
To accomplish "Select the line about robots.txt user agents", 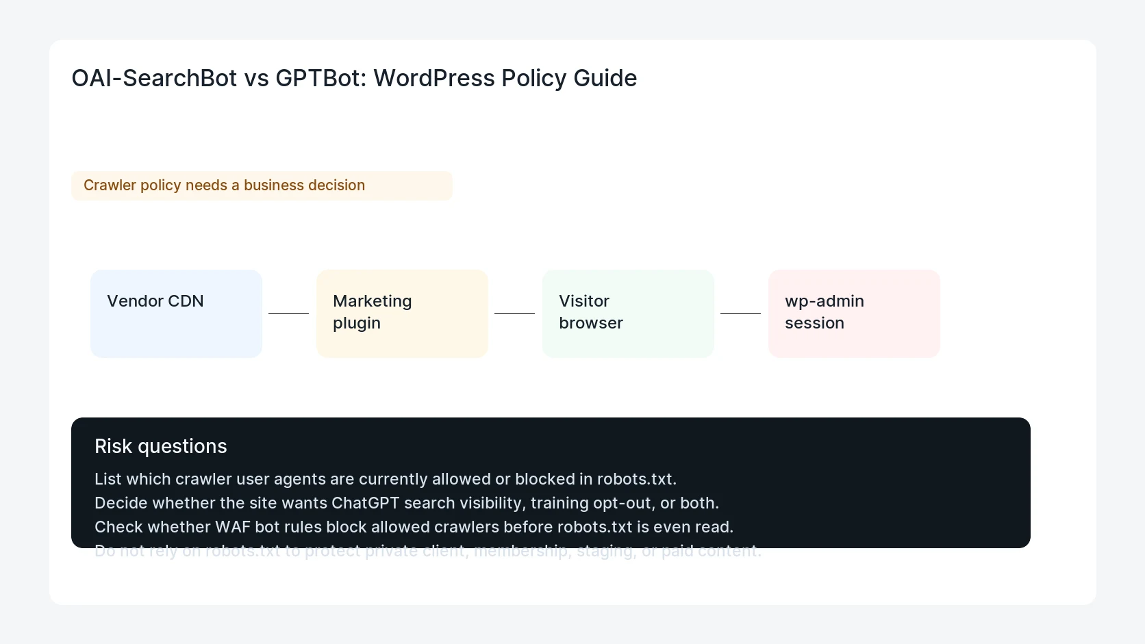I will 386,479.
